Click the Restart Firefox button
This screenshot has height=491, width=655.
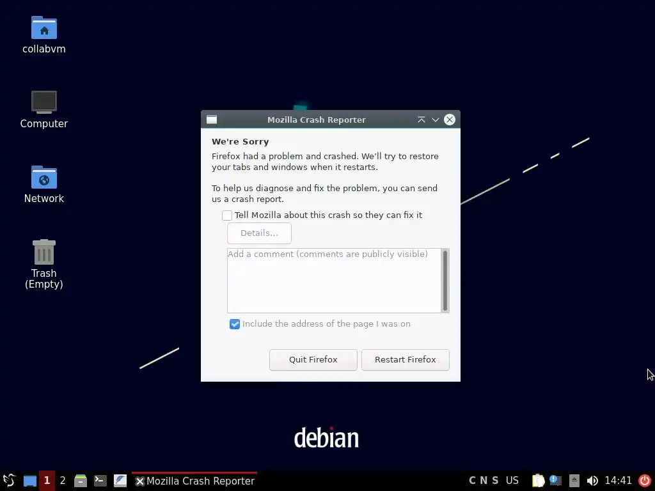[405, 360]
